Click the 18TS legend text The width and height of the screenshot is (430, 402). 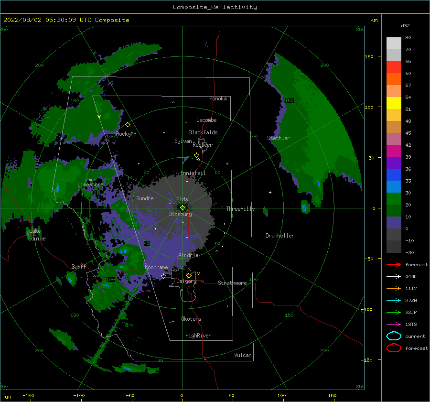[x=411, y=325]
